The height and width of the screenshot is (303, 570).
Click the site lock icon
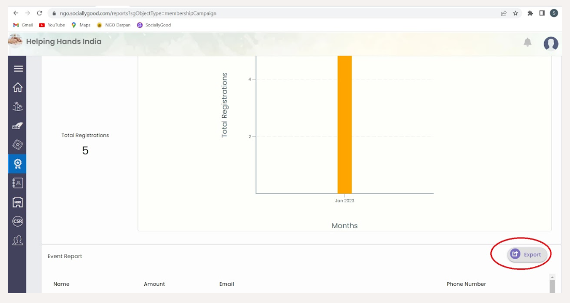coord(54,13)
